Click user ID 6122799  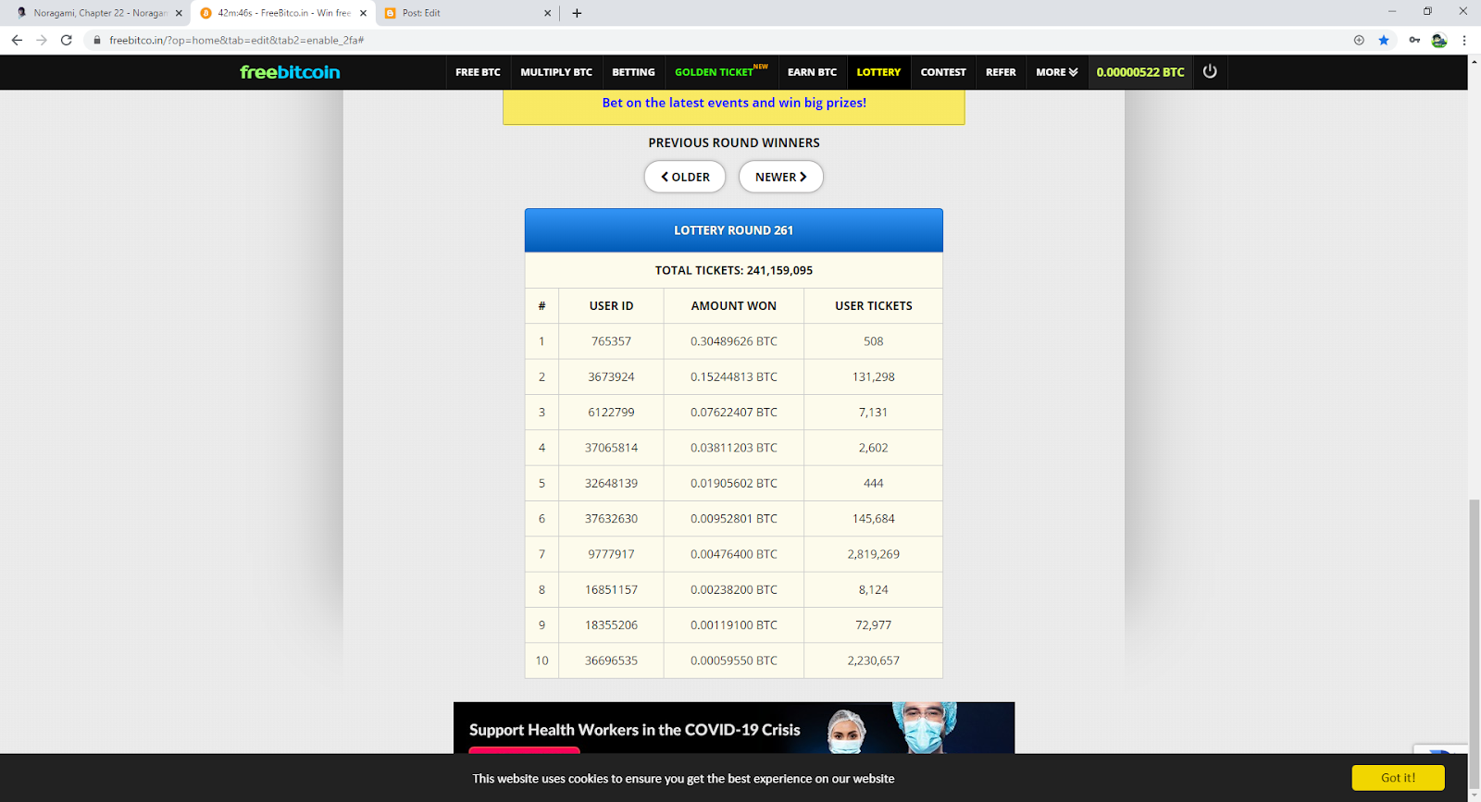(x=611, y=413)
